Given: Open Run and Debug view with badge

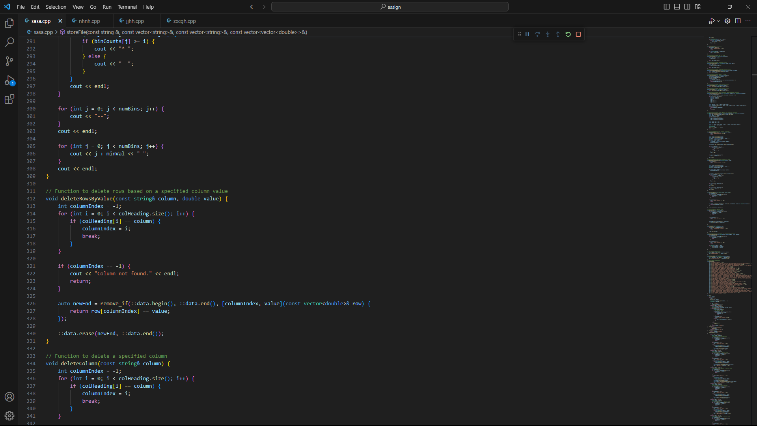Looking at the screenshot, I should click(x=9, y=81).
